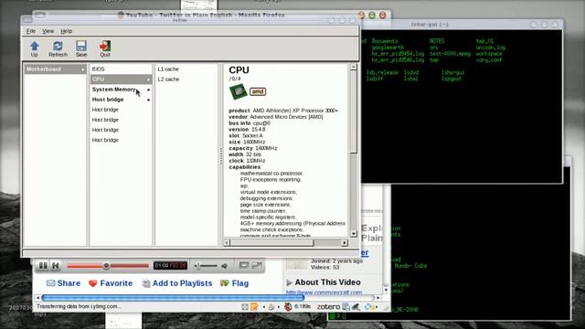
Task: Select System Memory in the list
Action: tap(121, 90)
